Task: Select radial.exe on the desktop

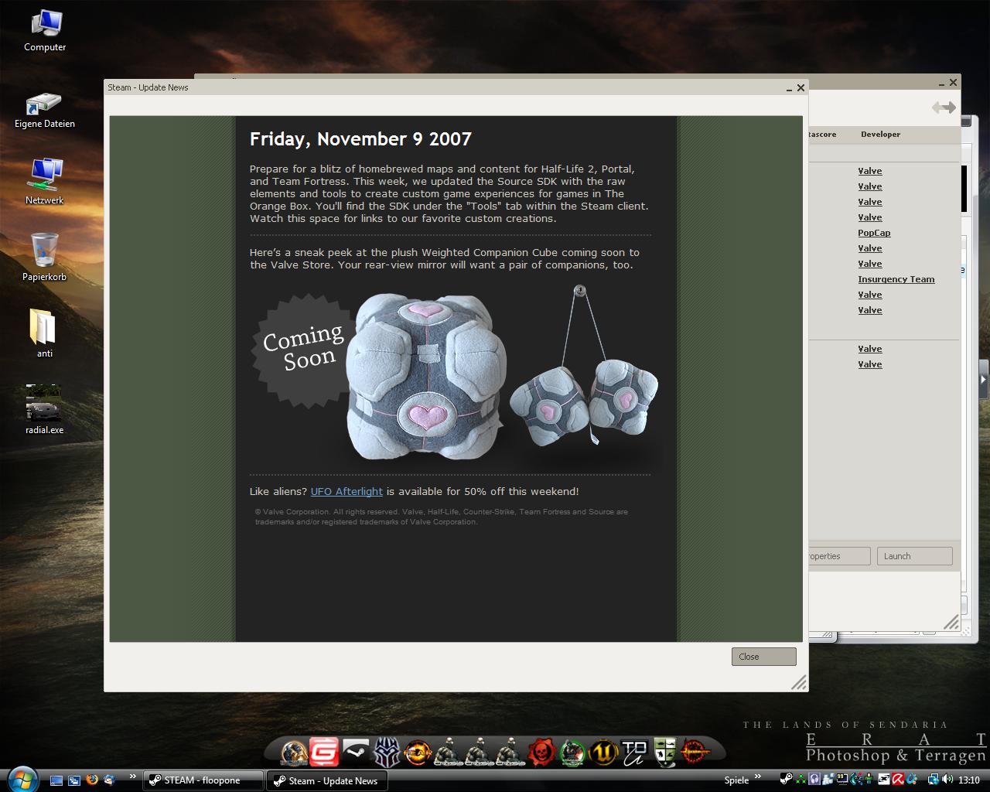Action: click(x=45, y=410)
